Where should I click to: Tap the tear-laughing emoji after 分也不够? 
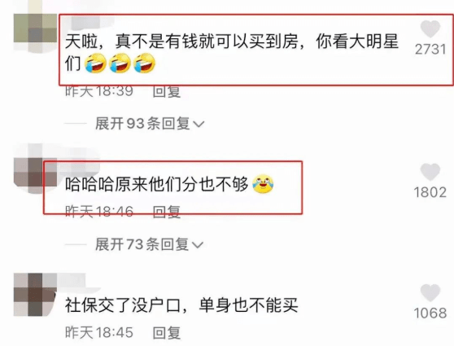[263, 184]
